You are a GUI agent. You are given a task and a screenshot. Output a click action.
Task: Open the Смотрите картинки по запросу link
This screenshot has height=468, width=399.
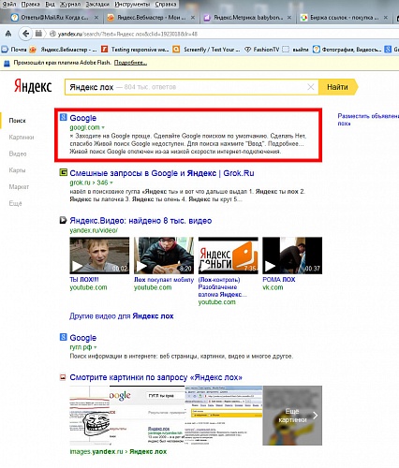click(x=156, y=377)
